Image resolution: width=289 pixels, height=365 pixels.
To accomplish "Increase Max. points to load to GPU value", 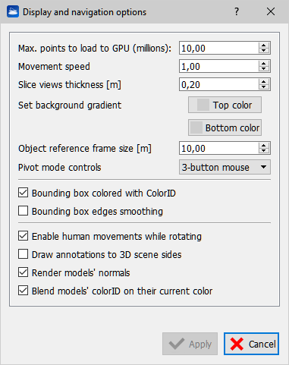I will point(264,45).
